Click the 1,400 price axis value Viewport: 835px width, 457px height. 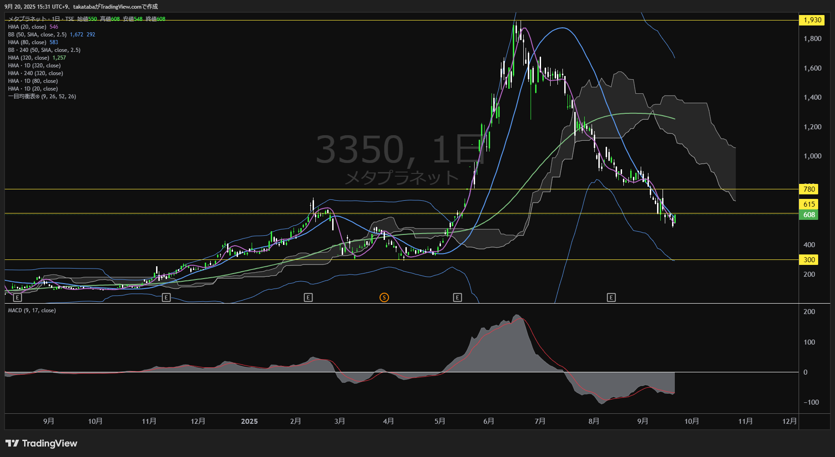812,97
